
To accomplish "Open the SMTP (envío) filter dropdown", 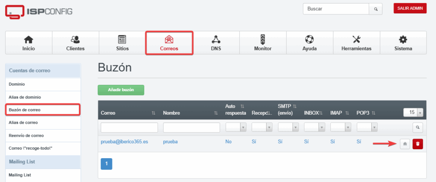I will [x=288, y=127].
